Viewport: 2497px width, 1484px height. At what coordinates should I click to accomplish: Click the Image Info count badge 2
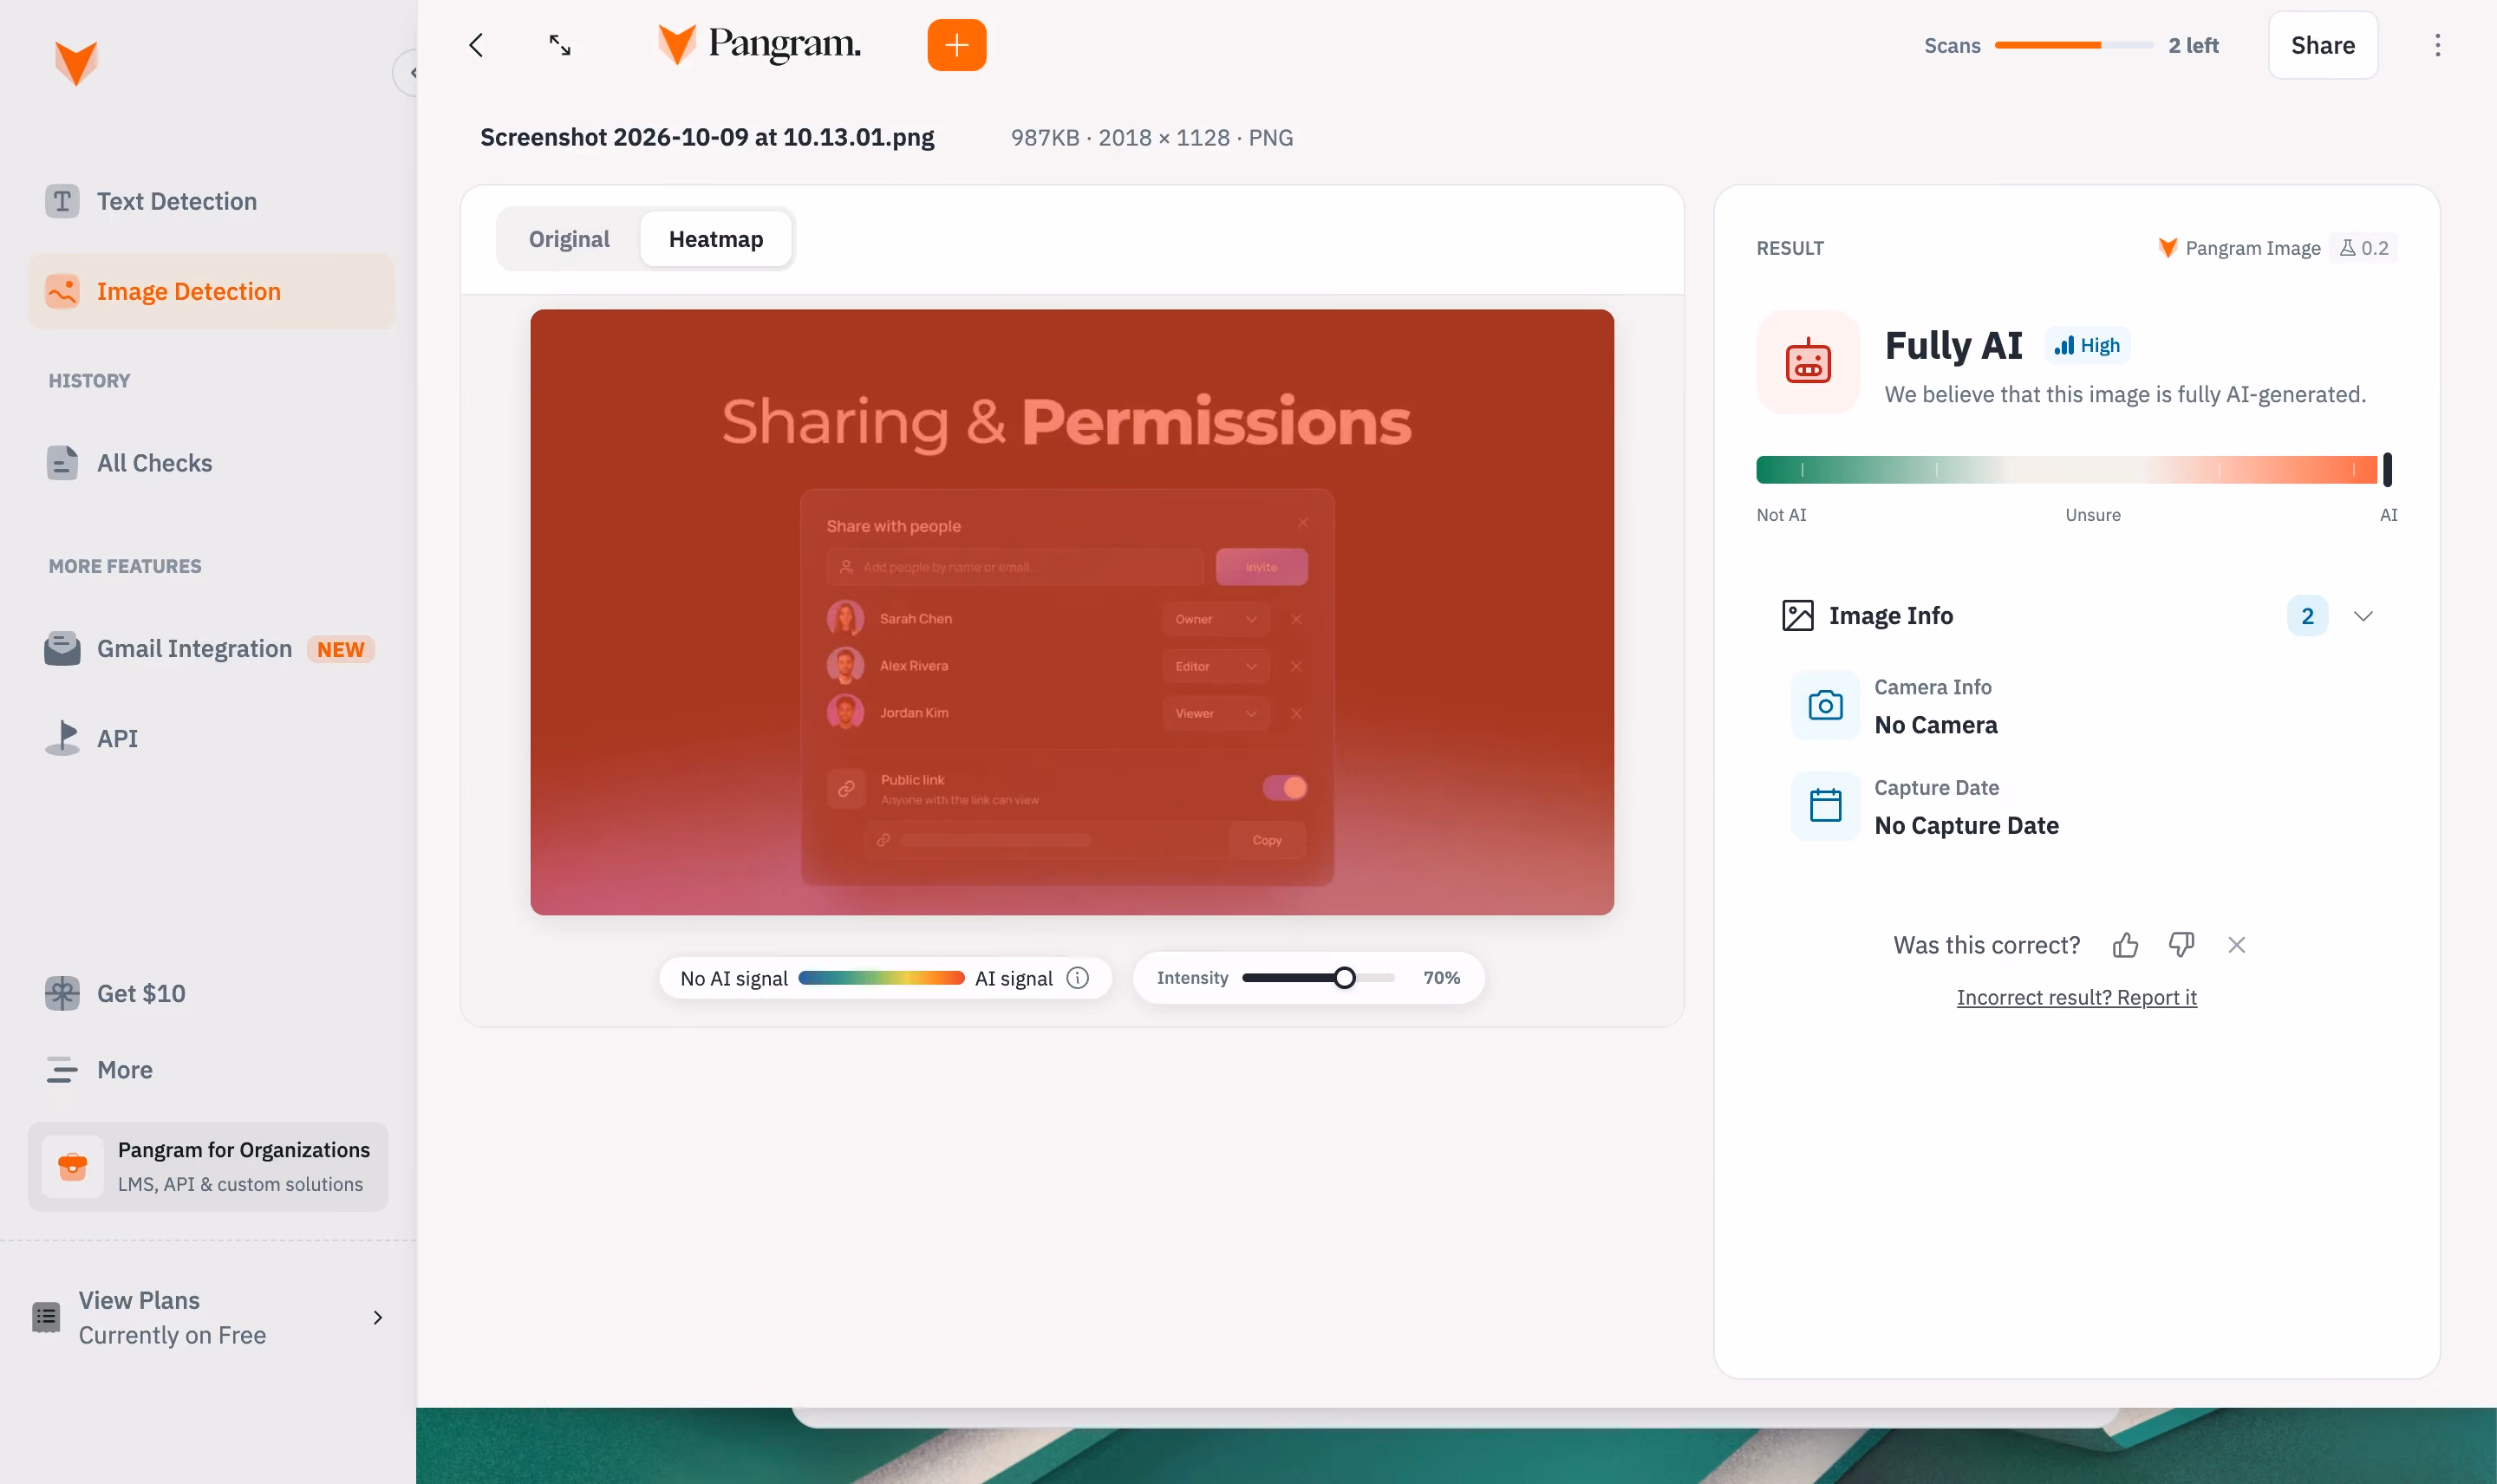2307,616
